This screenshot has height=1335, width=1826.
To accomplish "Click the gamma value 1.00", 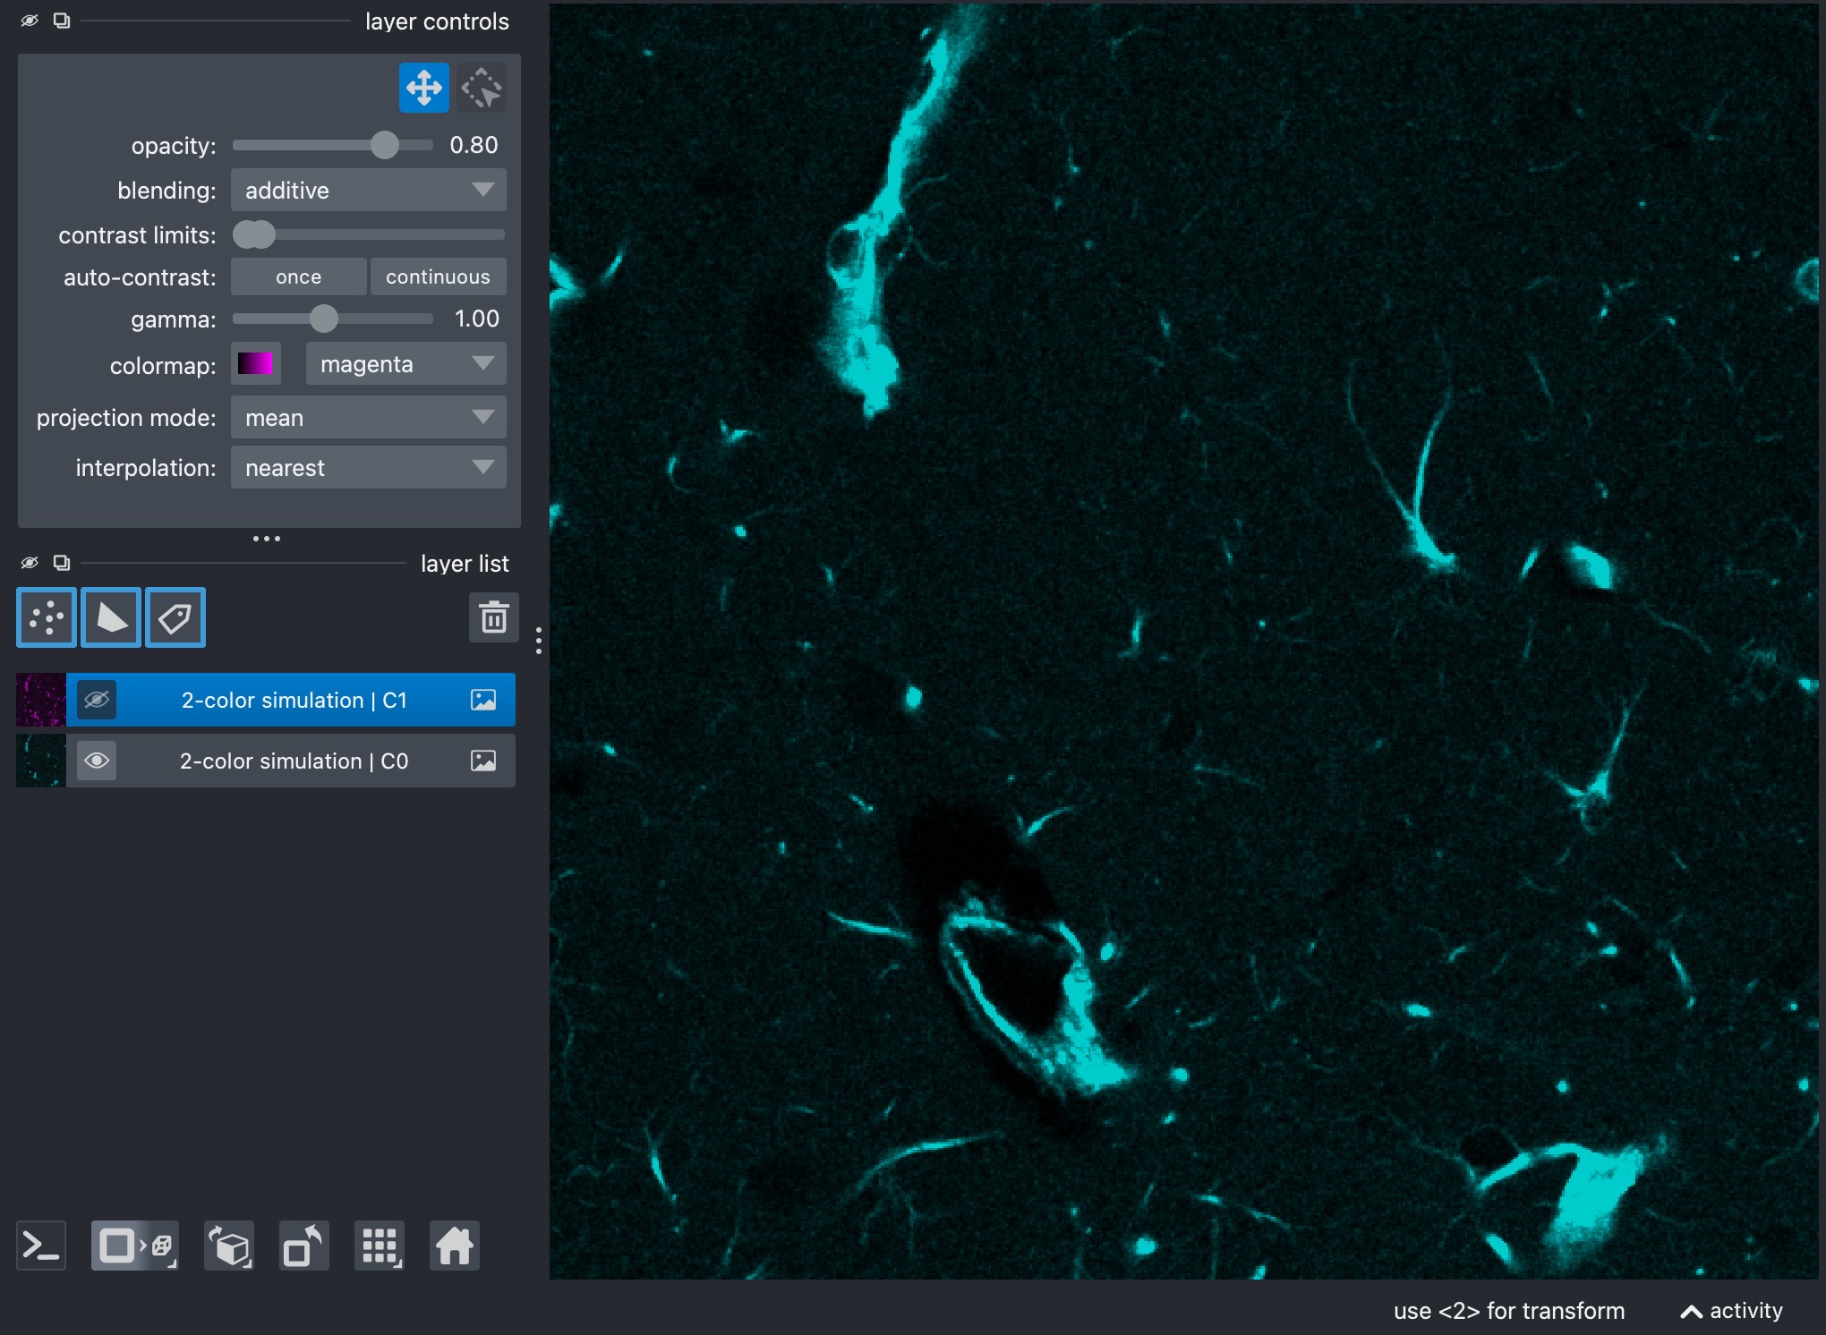I will click(477, 319).
